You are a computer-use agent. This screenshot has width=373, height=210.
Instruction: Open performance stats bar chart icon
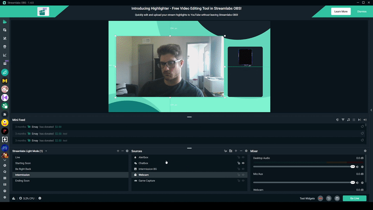tap(14, 198)
